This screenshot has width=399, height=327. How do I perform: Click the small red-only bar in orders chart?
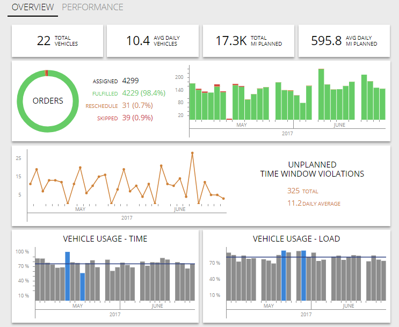point(229,119)
